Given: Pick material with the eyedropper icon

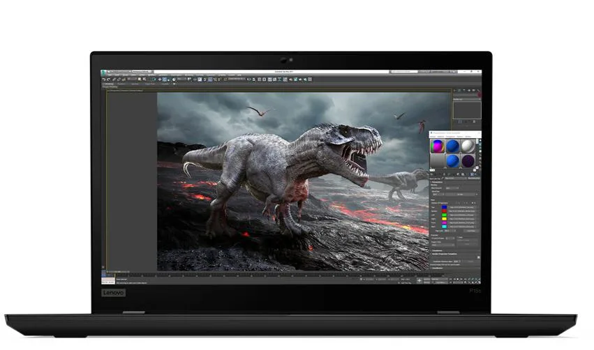Looking at the screenshot, I should 443,178.
